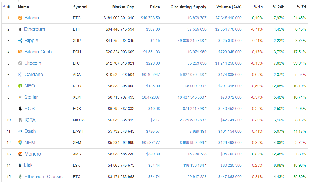The image size is (313, 182).
Task: Sort by % 1h column header
Action: click(258, 7)
